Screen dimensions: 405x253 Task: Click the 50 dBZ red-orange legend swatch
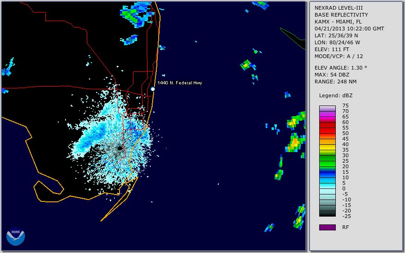click(327, 136)
